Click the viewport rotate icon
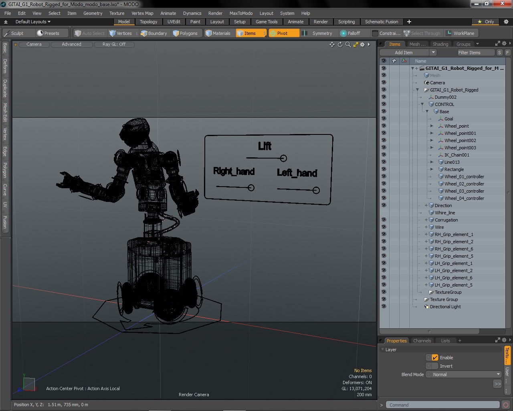The width and height of the screenshot is (513, 411). [x=340, y=45]
